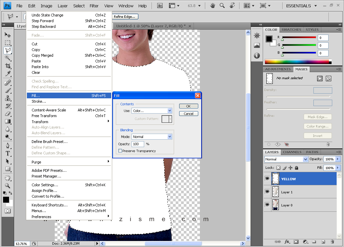
Task: Close the Fill dialog
Action: [x=198, y=95]
